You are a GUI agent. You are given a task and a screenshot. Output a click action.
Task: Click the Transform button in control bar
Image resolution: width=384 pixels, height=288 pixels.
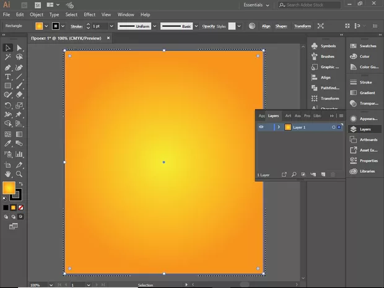(302, 26)
